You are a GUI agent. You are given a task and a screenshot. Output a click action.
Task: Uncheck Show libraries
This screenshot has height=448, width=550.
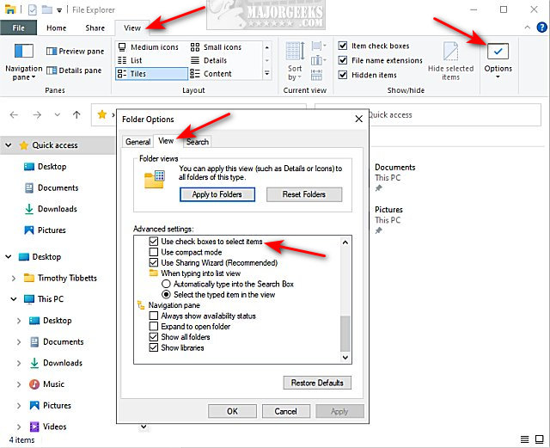153,347
